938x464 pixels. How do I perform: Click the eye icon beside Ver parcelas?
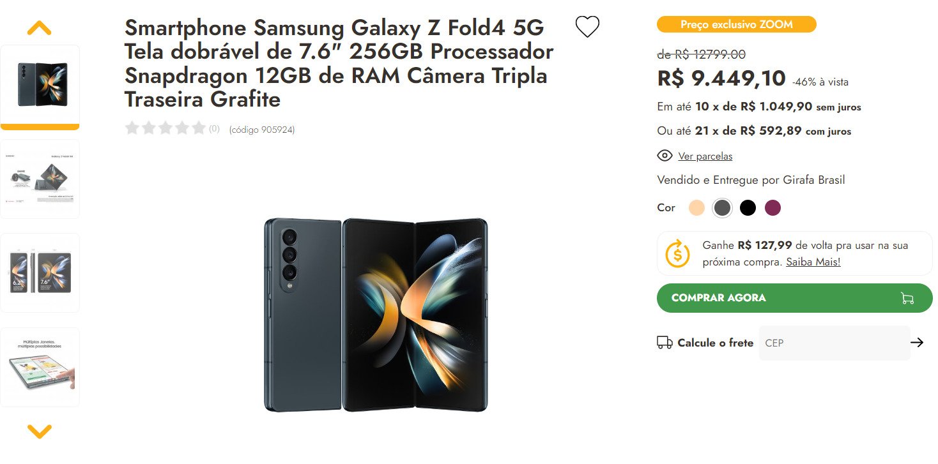click(665, 156)
